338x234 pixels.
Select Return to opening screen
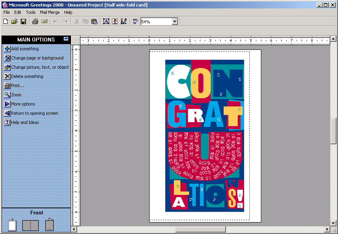35,113
